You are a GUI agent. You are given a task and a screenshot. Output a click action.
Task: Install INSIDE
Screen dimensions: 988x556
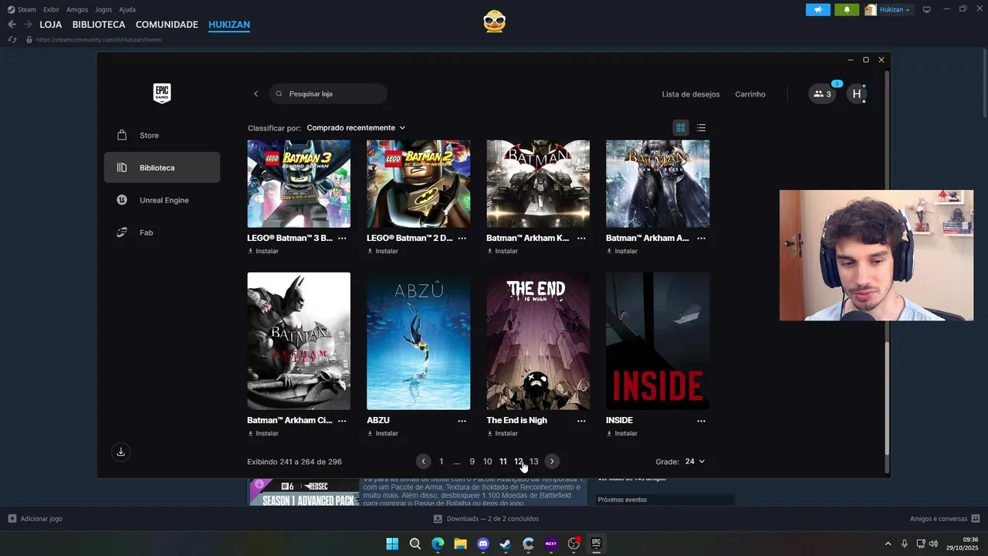click(622, 433)
